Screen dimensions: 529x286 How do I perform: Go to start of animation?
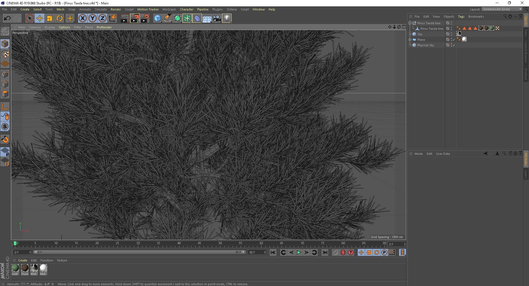tap(273, 252)
